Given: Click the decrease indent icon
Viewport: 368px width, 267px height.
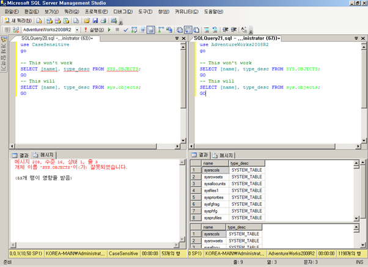Looking at the screenshot, I should [226, 30].
